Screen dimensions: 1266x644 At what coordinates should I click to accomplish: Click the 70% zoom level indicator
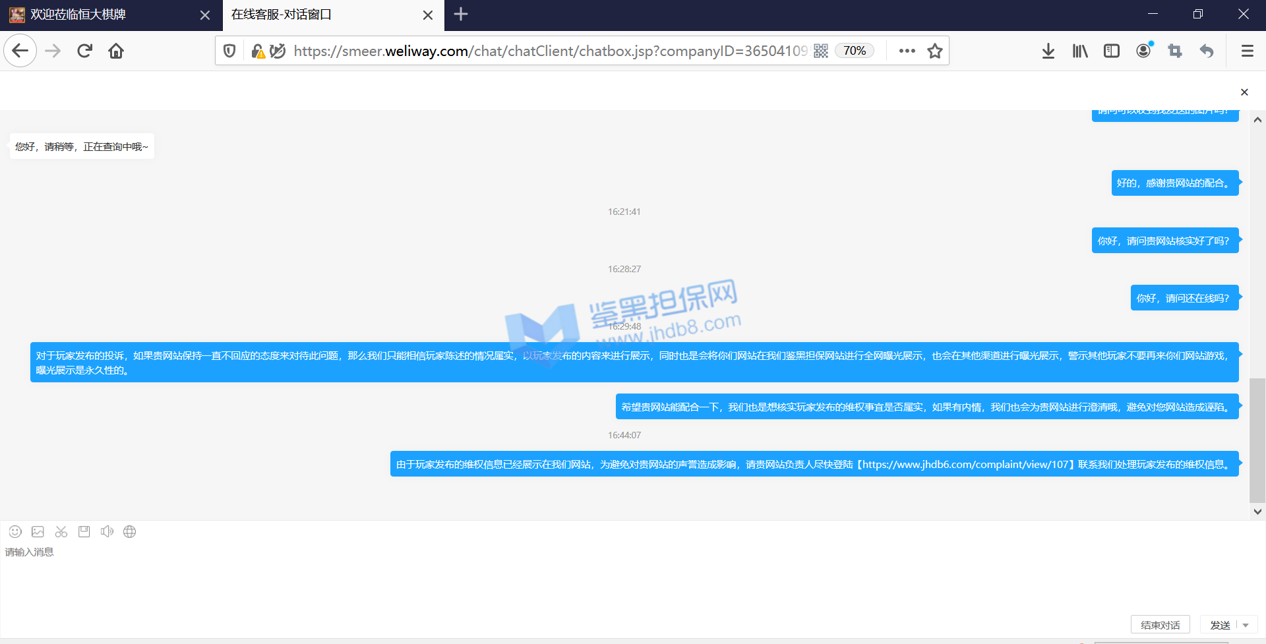point(855,51)
